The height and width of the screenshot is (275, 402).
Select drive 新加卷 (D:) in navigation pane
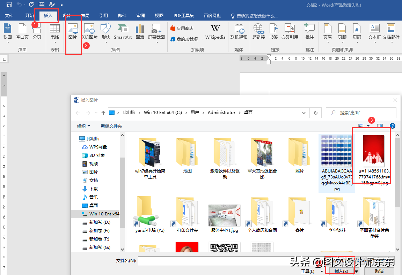pos(96,222)
